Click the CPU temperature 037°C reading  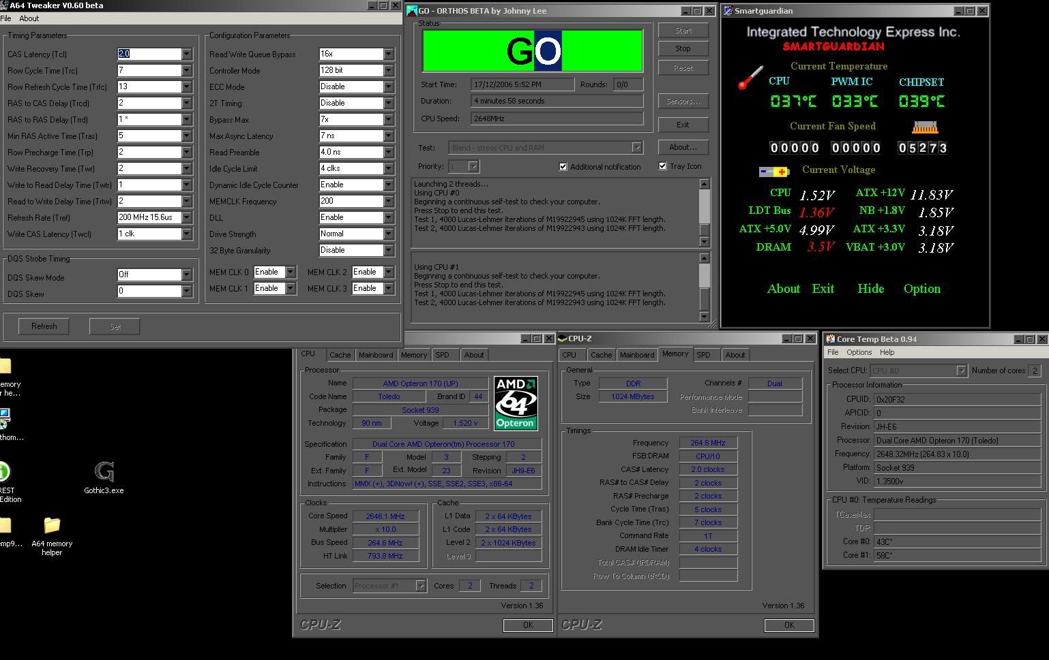(x=793, y=101)
